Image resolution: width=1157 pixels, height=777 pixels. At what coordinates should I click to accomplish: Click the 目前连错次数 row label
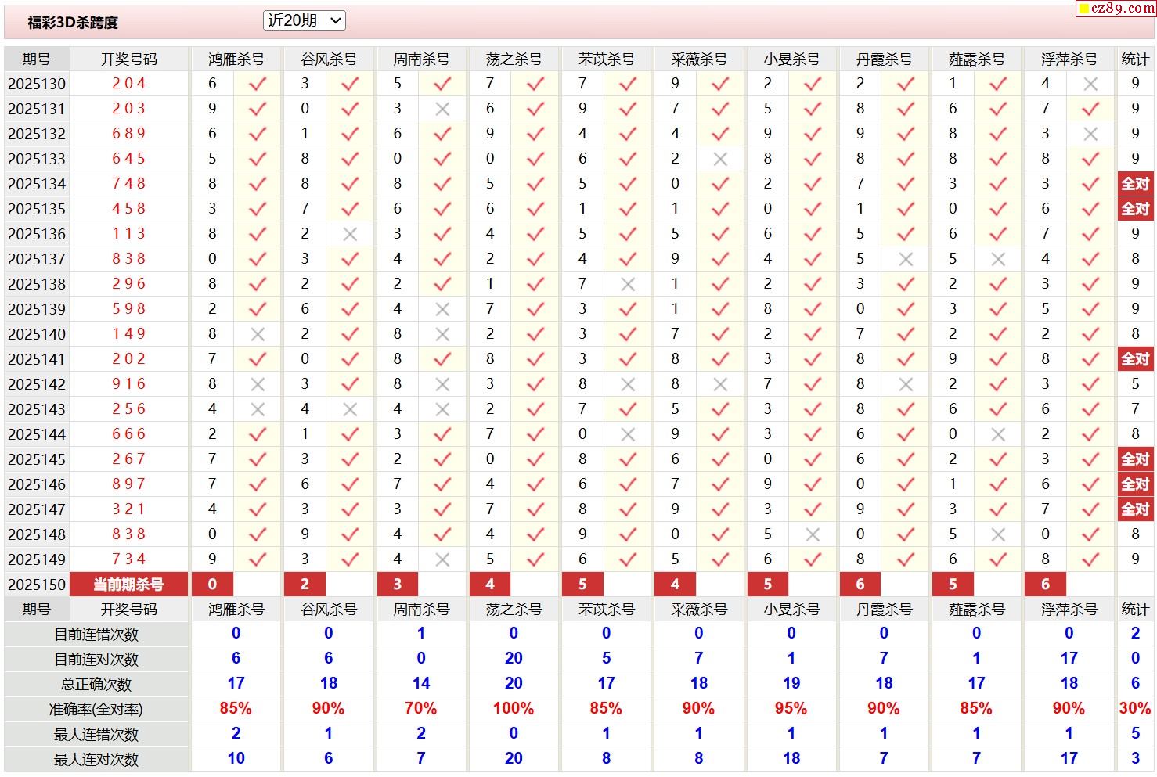(96, 635)
